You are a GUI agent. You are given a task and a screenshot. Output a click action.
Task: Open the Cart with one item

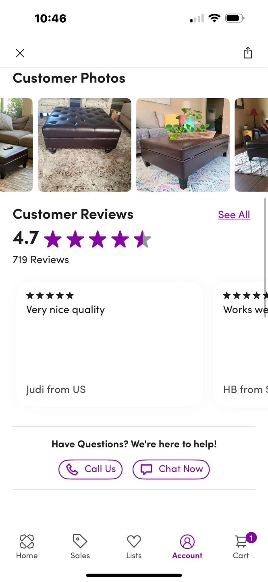pos(241,546)
